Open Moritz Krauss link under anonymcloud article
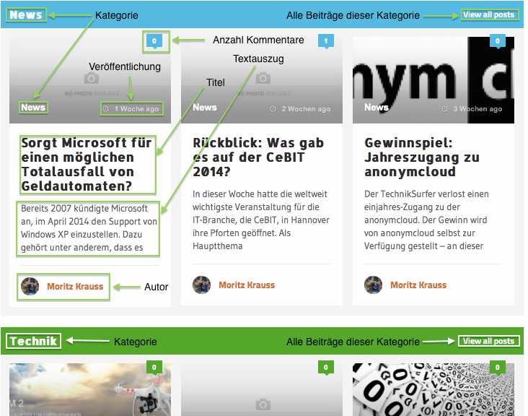Image resolution: width=528 pixels, height=416 pixels. (418, 285)
